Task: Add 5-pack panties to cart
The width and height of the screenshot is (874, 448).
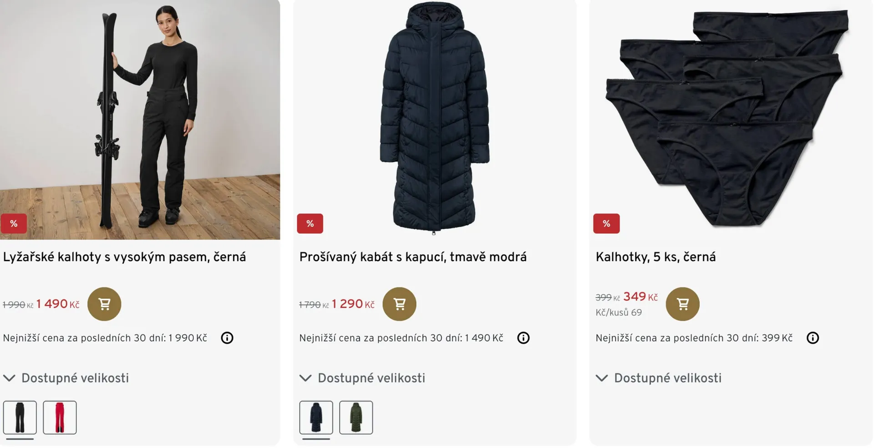Action: (682, 304)
